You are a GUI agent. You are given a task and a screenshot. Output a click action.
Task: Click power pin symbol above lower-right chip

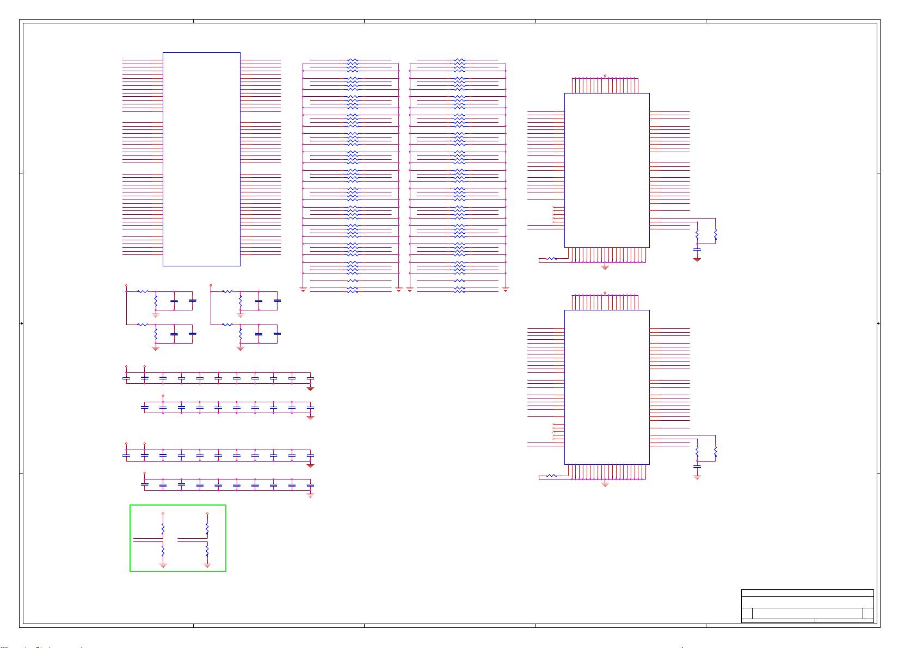tap(605, 293)
